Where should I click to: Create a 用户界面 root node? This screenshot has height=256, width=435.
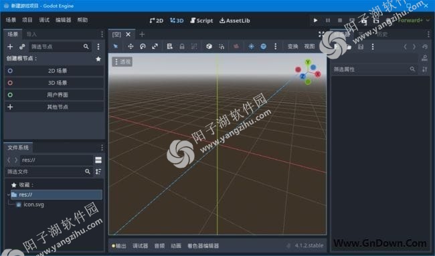(54, 95)
